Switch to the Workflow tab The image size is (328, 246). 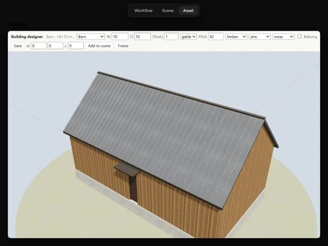click(x=143, y=11)
